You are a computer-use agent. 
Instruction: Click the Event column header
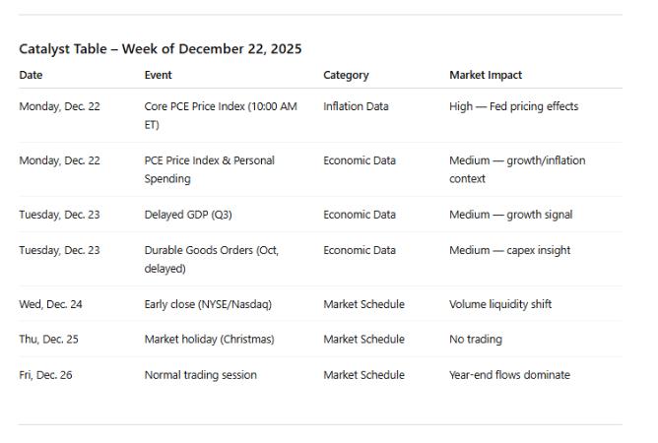pos(158,75)
